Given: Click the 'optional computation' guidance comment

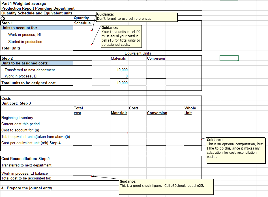Looking at the screenshot, I should click(236, 150).
